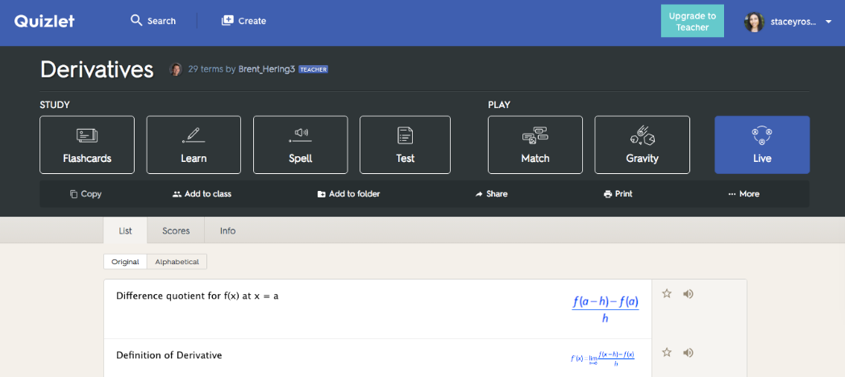Image resolution: width=845 pixels, height=377 pixels.
Task: Click the TEACHER badge
Action: click(313, 69)
